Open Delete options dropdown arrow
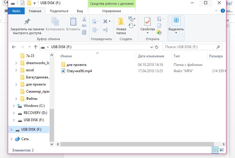Viewport: 235px width, 158px height. click(x=109, y=21)
